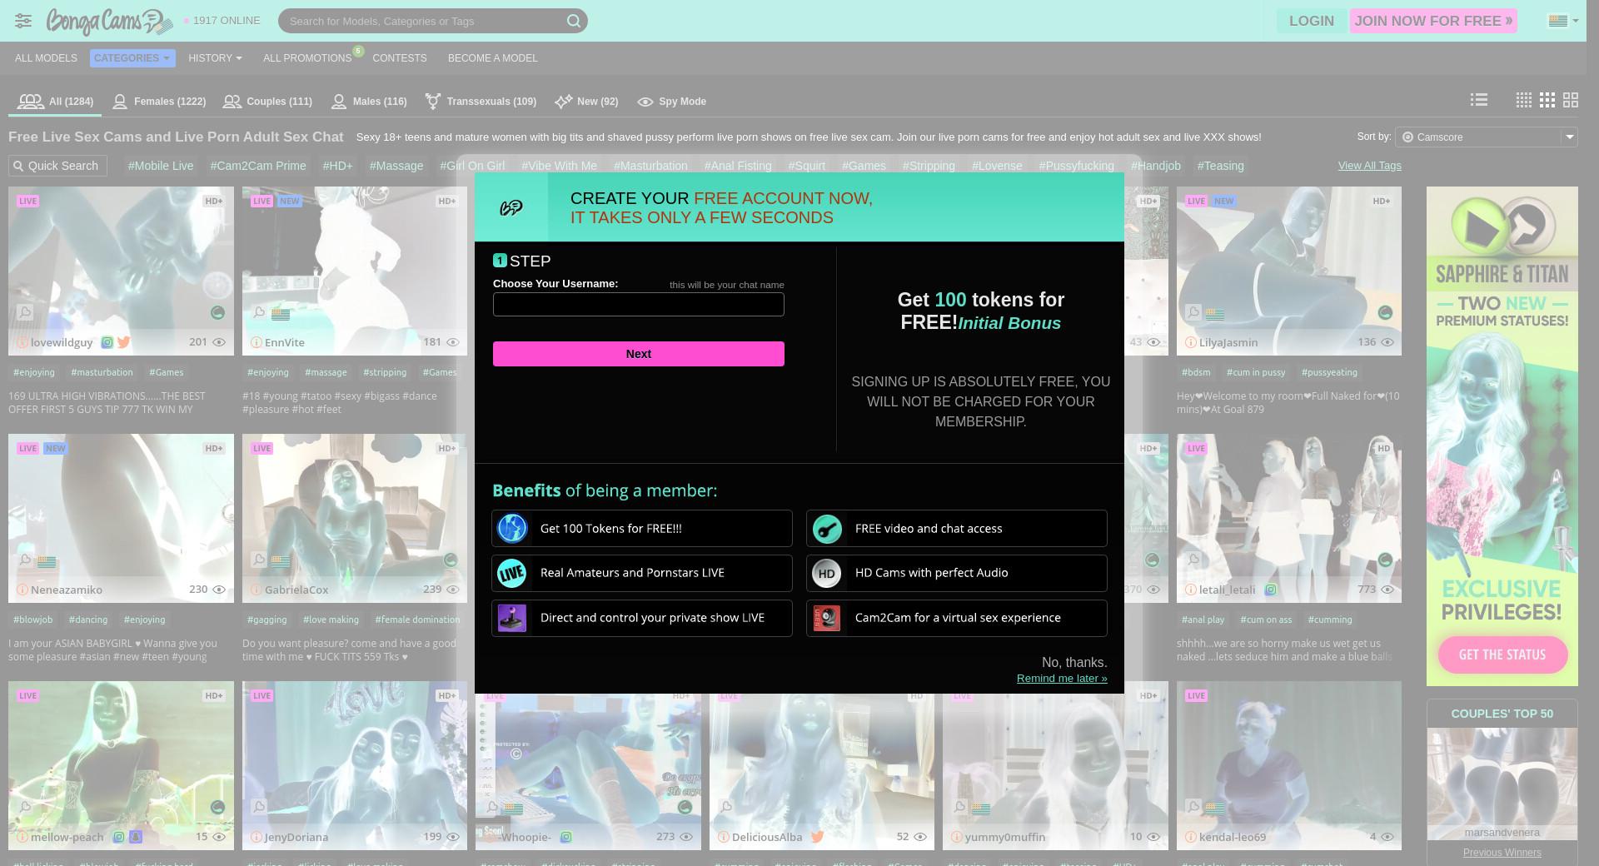The height and width of the screenshot is (866, 1599).
Task: Open the CONTESTS menu item
Action: 400,58
